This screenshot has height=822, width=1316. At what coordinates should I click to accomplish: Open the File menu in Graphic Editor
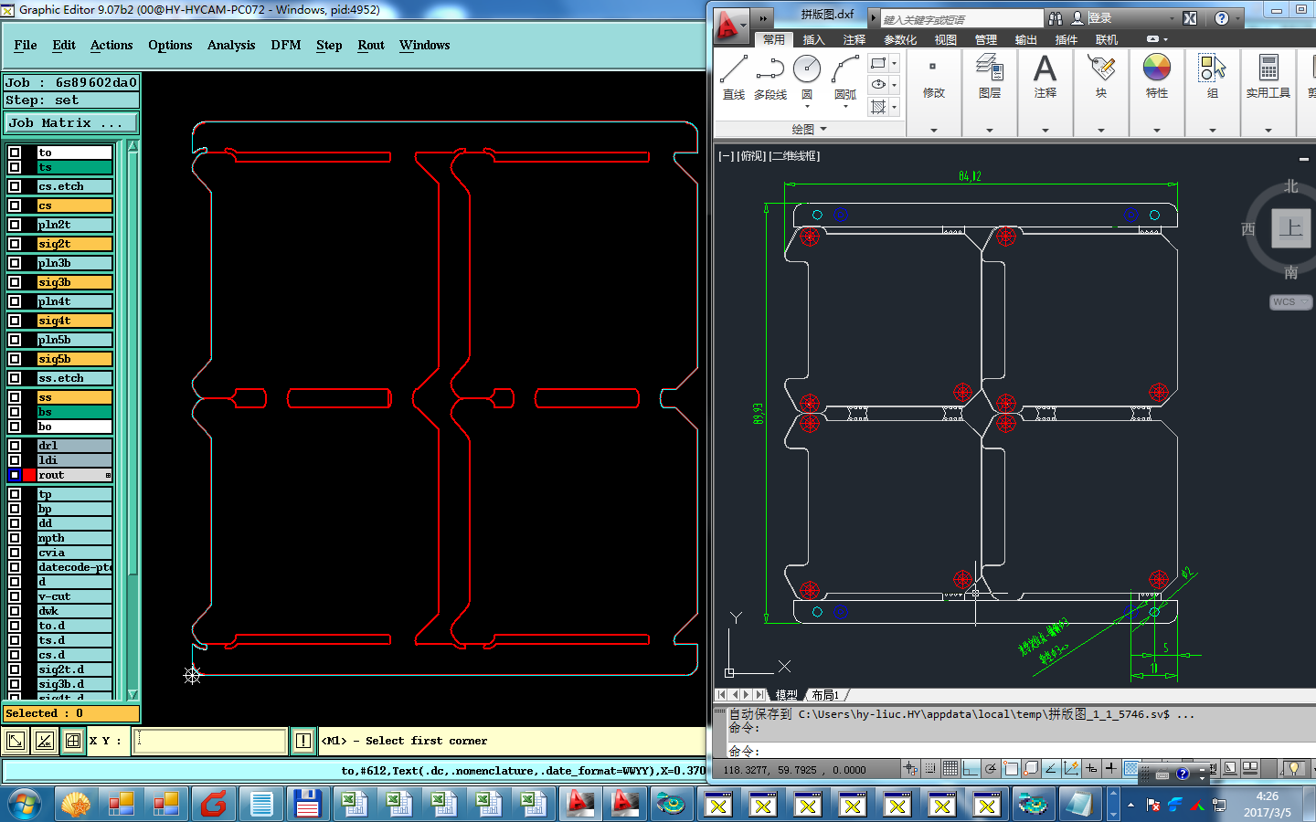tap(26, 45)
